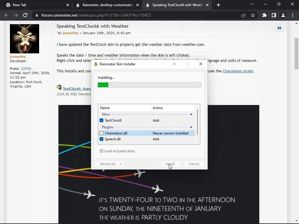Click the TextClock6 attachment file icon
299x224 pixels.
pos(59,87)
